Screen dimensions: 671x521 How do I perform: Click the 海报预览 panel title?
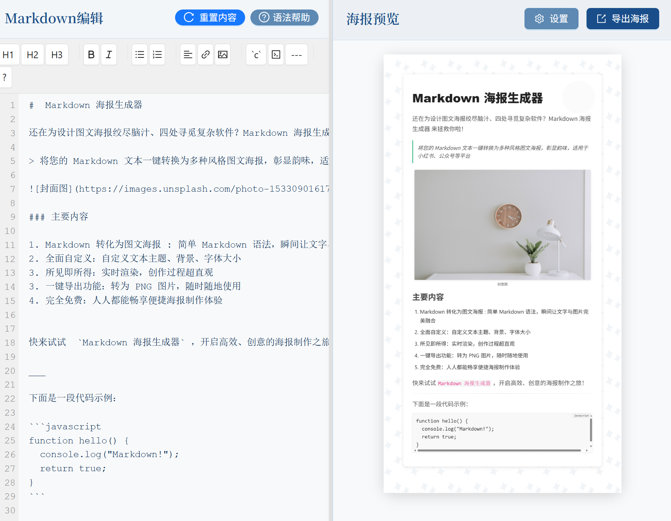coord(373,19)
